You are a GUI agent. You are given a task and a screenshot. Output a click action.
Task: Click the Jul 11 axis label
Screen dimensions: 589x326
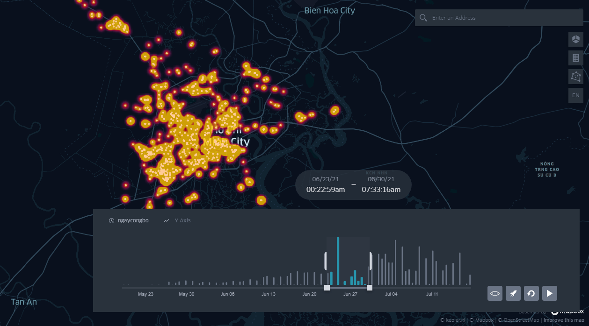[432, 294]
